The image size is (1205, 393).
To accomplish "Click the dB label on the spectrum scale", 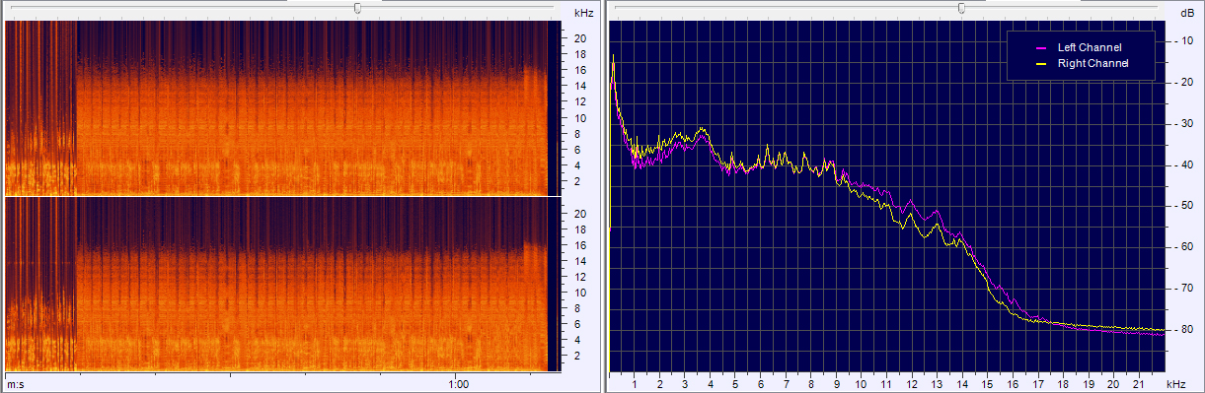I will coord(1185,14).
